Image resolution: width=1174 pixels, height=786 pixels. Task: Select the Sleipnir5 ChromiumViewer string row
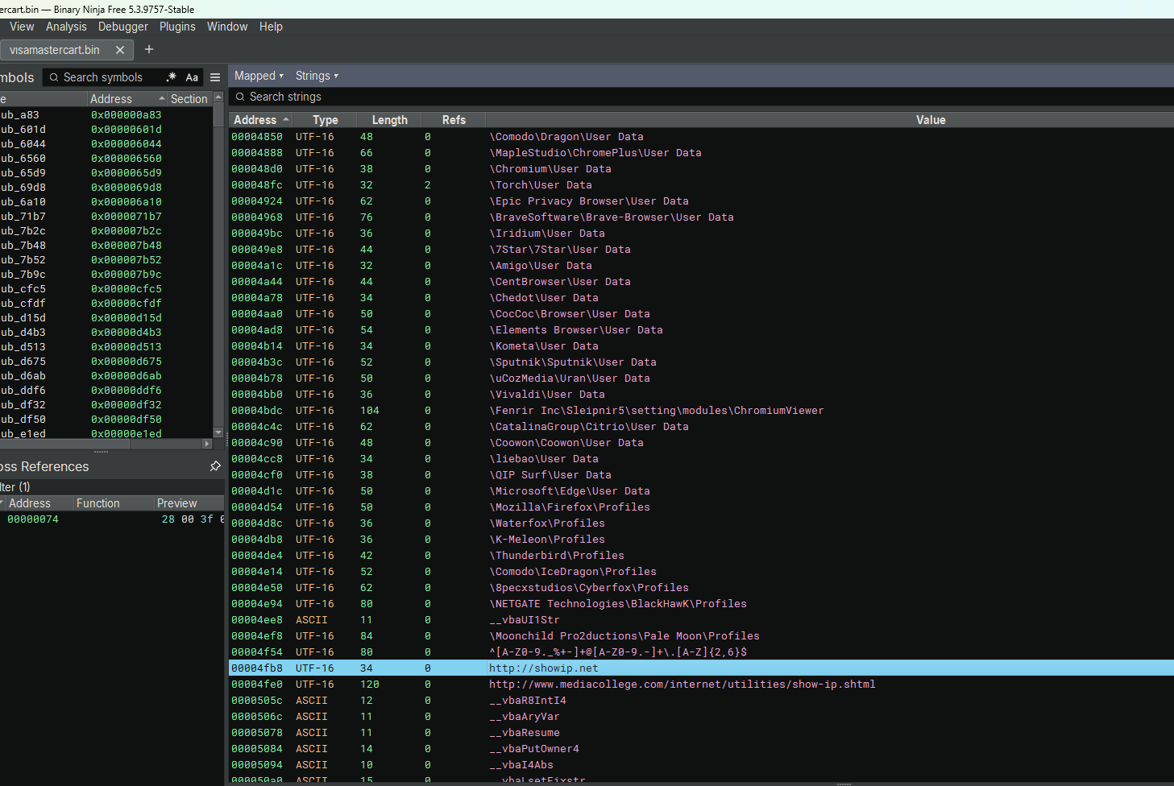pyautogui.click(x=701, y=411)
